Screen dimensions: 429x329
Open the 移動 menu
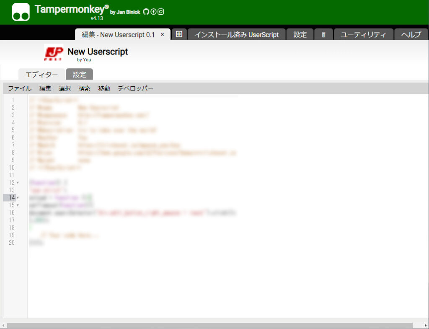click(x=104, y=88)
